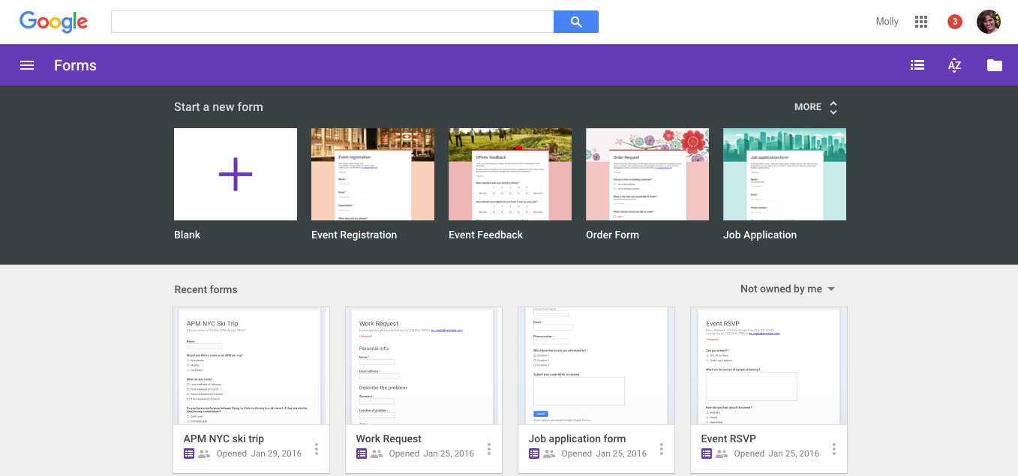Click in the Google search field
1018x476 pixels.
click(x=332, y=22)
